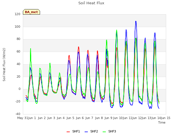
Task: Toggle the SHF1 legend entry
Action: (73, 131)
